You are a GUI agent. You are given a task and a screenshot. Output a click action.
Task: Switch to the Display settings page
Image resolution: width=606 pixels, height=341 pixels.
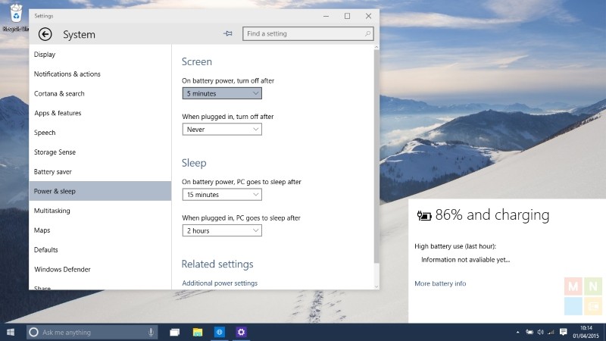tap(45, 55)
